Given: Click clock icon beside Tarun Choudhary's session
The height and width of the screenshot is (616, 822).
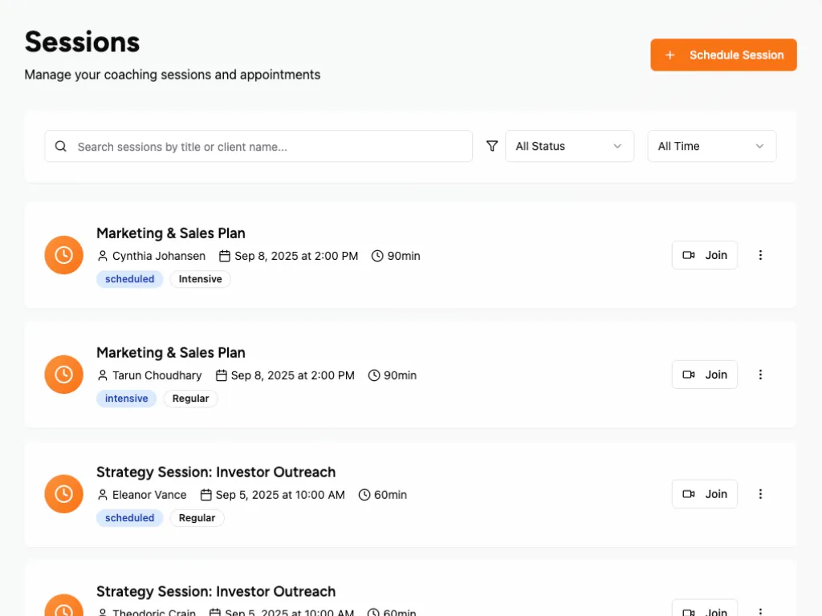Looking at the screenshot, I should pyautogui.click(x=64, y=375).
